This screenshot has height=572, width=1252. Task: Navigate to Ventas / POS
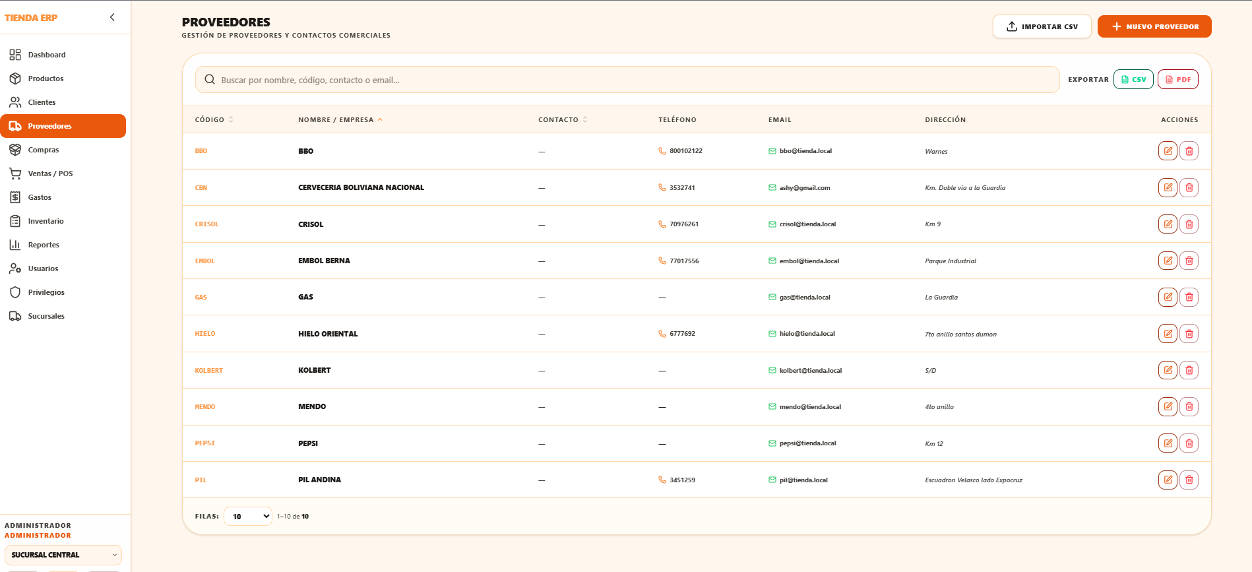[63, 174]
